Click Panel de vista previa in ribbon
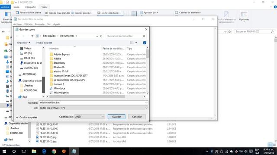277x155 pixels. pyautogui.click(x=28, y=12)
